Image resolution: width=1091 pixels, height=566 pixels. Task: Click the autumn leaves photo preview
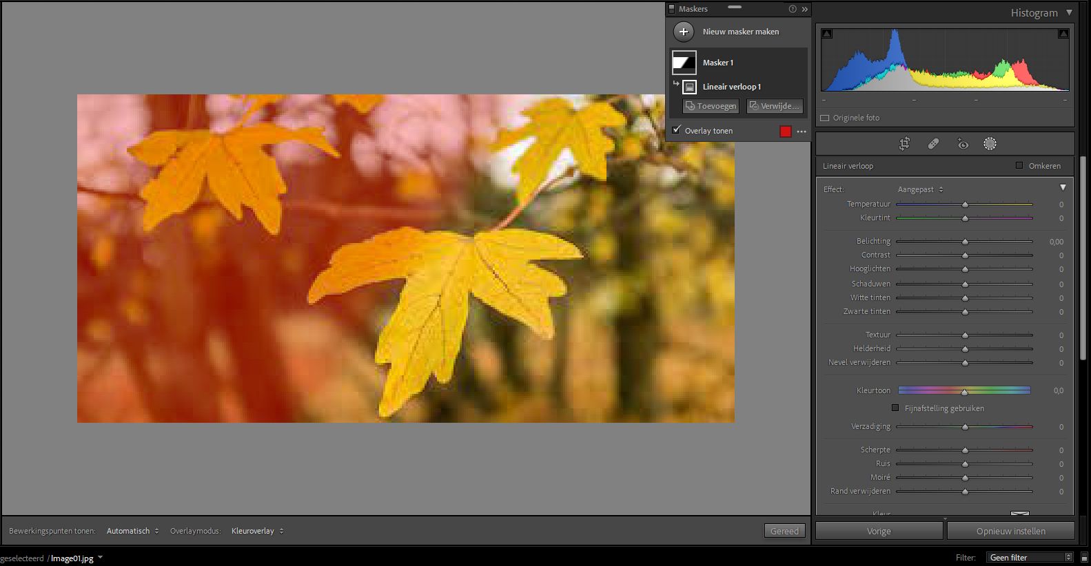406,258
